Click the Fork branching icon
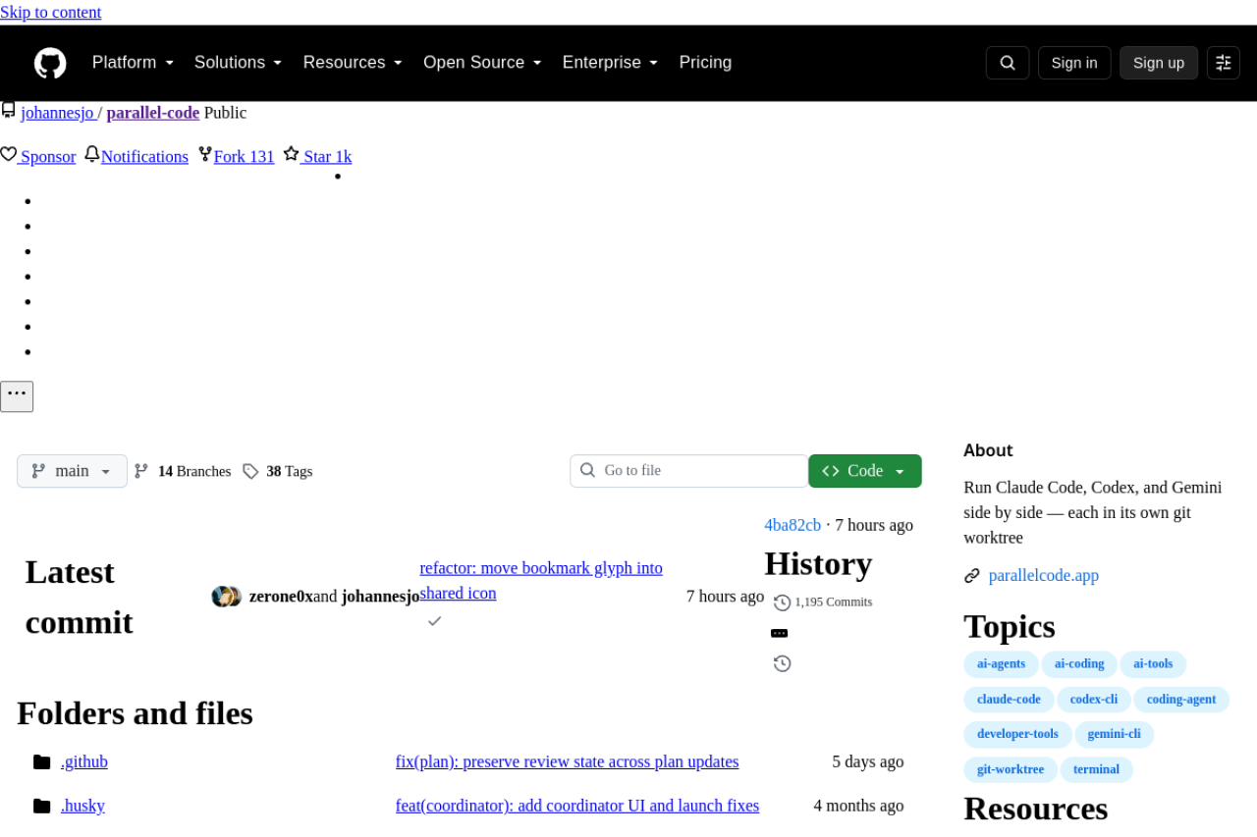Viewport: 1257px width, 837px height. (205, 155)
